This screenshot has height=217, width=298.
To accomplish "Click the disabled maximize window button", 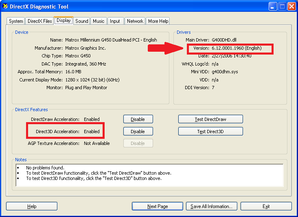I will [x=282, y=7].
